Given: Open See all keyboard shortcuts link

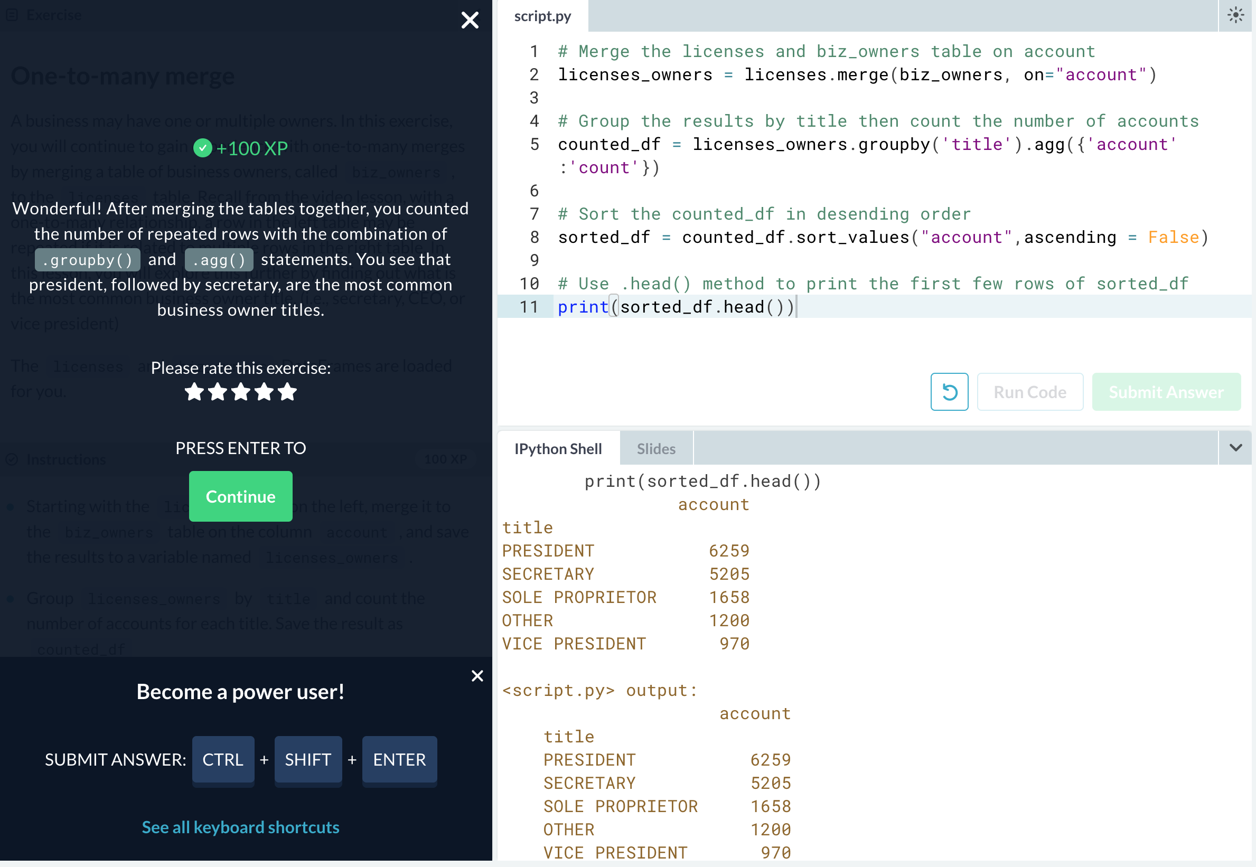Looking at the screenshot, I should 240,827.
